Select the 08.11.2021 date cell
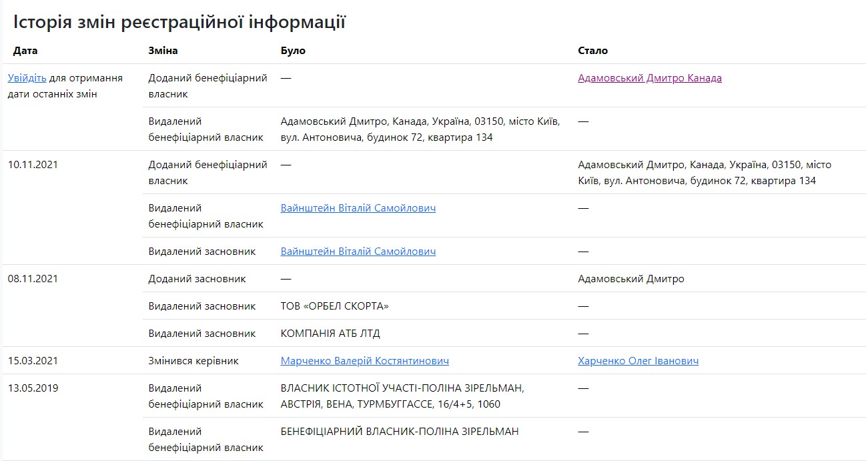 click(33, 279)
